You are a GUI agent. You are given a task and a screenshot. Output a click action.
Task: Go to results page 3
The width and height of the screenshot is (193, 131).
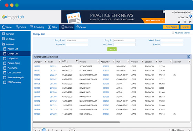[x=52, y=130]
